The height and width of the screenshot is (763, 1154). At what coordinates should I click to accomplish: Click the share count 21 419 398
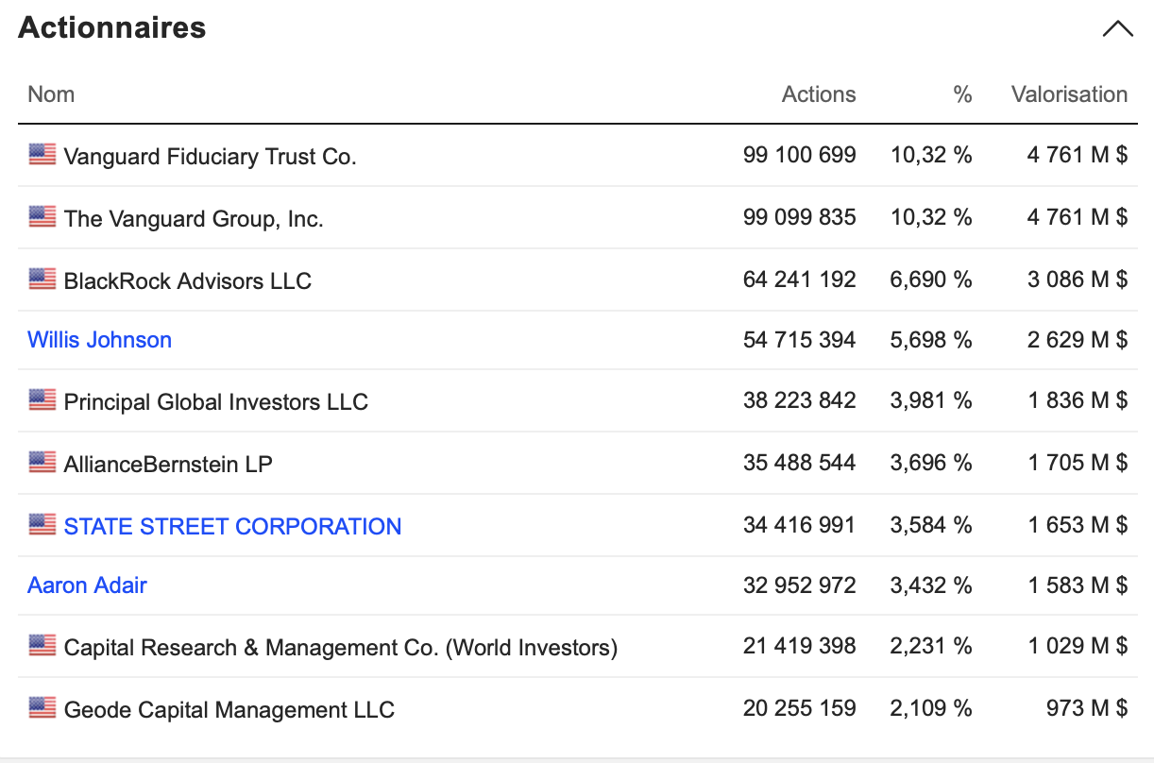[800, 646]
